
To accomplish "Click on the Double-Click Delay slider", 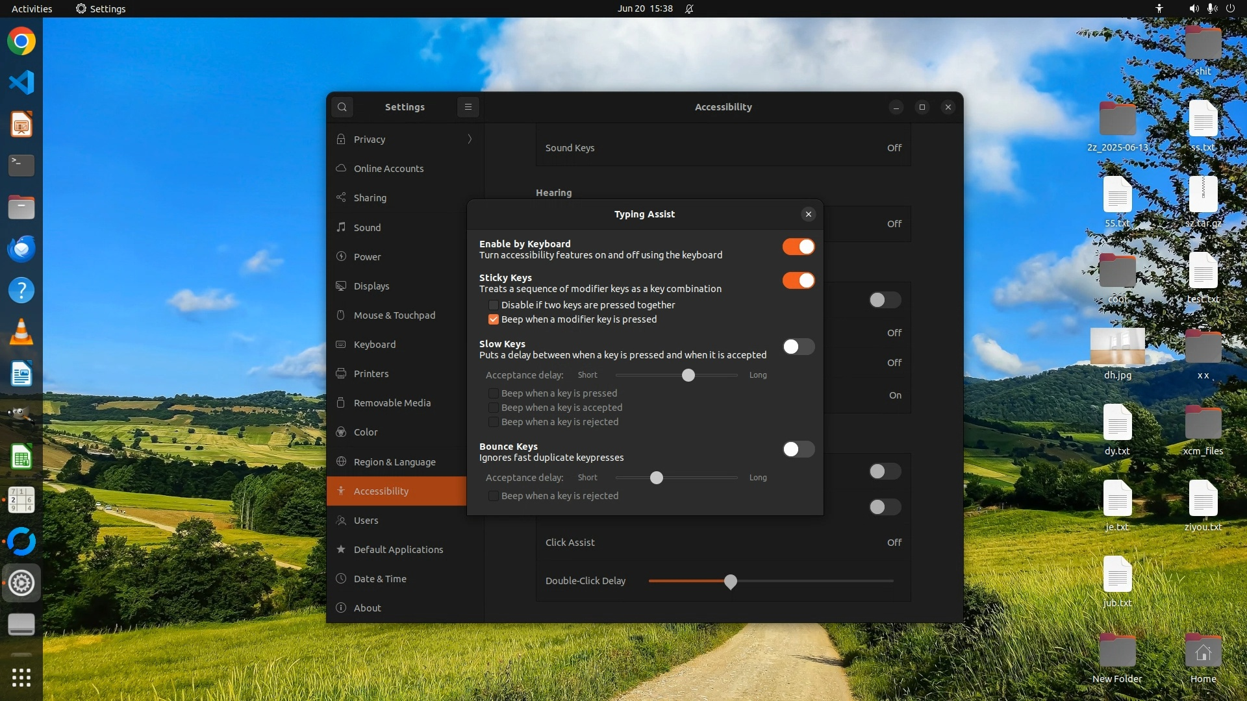I will (x=730, y=582).
